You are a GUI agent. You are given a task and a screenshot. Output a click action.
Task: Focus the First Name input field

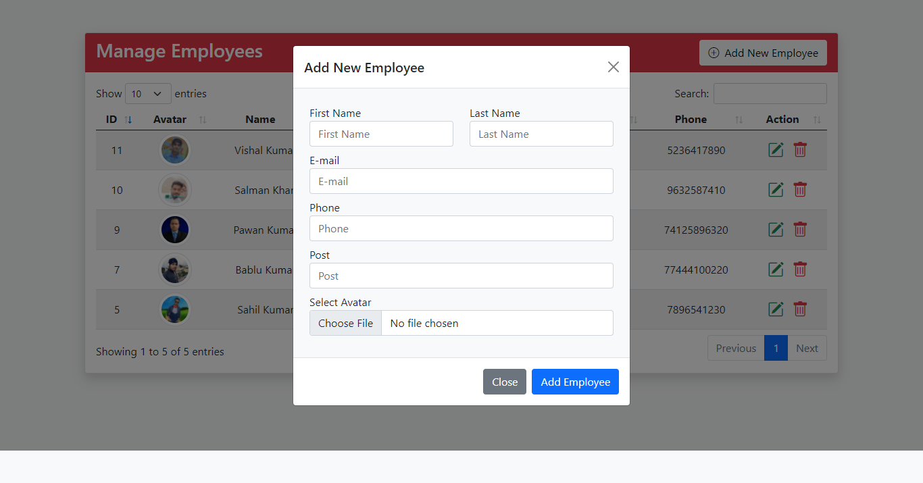(x=381, y=134)
